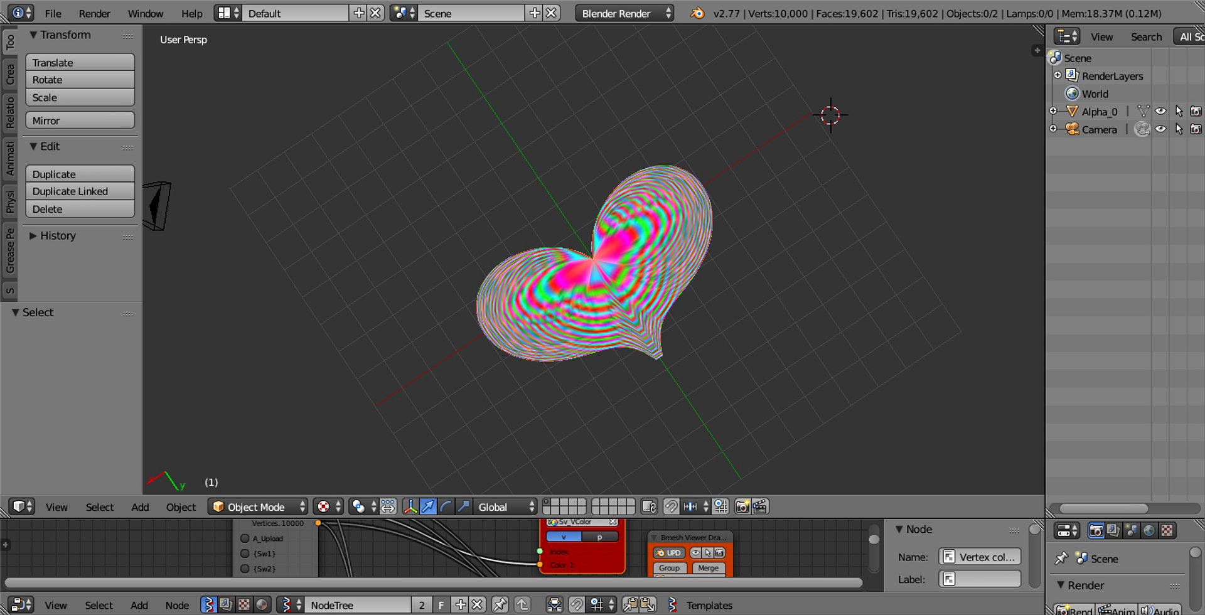1205x615 pixels.
Task: Click the Scene properties tab icon
Action: click(x=1132, y=531)
